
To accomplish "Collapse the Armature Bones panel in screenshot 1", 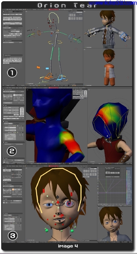I will coord(3,55).
